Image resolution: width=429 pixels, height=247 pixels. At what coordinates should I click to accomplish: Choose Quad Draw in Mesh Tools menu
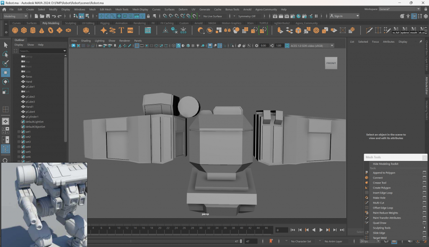pos(379,223)
